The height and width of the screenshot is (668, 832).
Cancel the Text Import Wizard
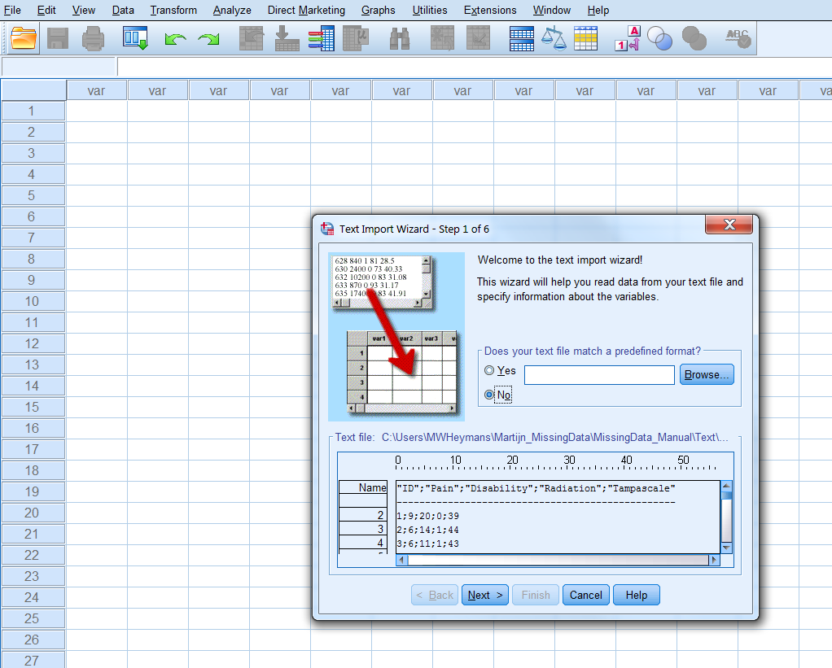tap(585, 595)
